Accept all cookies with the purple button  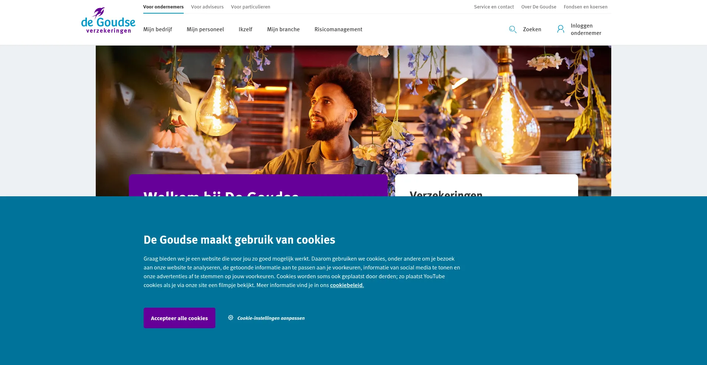[179, 318]
